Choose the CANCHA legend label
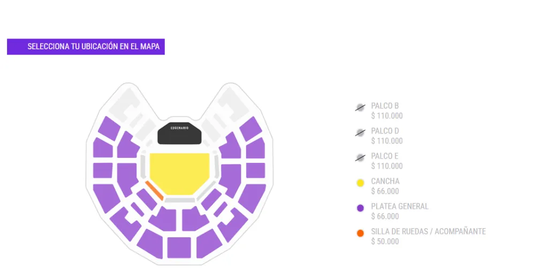The height and width of the screenshot is (279, 548). pyautogui.click(x=385, y=182)
